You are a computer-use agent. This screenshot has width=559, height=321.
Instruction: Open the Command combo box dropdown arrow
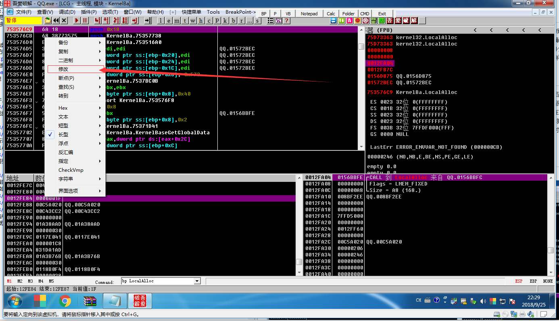tap(197, 281)
